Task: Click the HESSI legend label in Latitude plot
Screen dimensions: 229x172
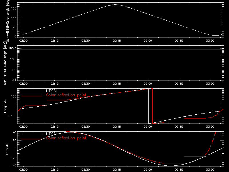Action: pyautogui.click(x=51, y=134)
